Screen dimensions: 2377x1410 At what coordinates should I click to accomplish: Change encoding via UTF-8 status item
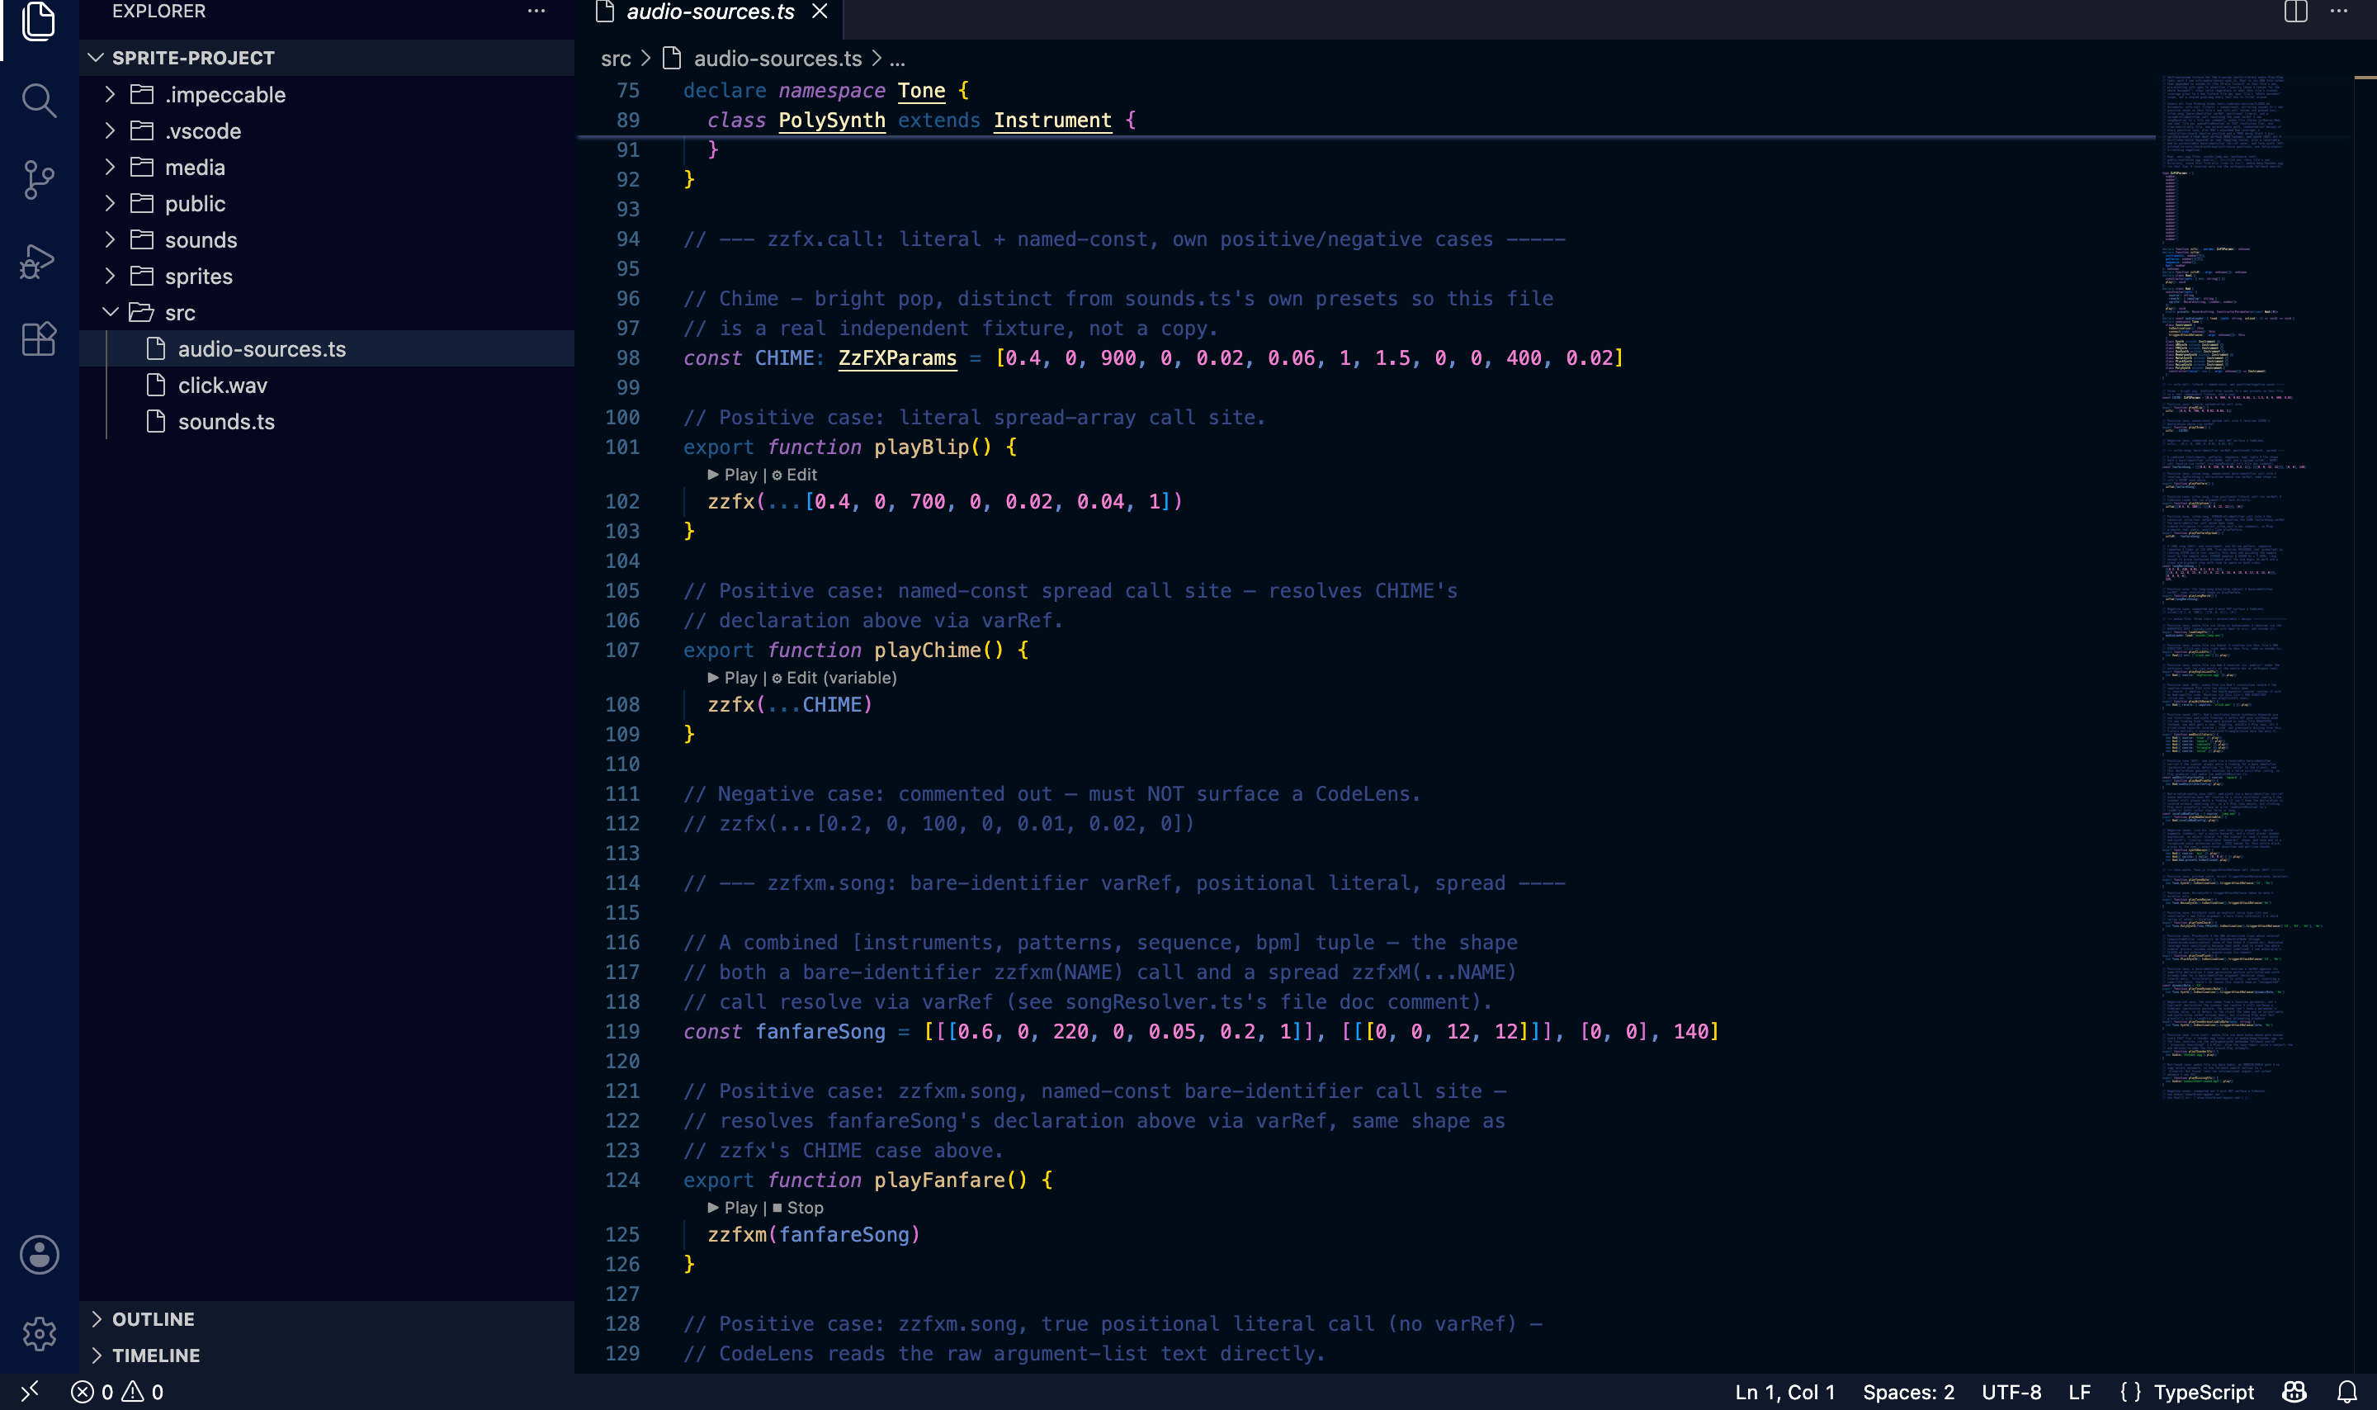[2011, 1392]
